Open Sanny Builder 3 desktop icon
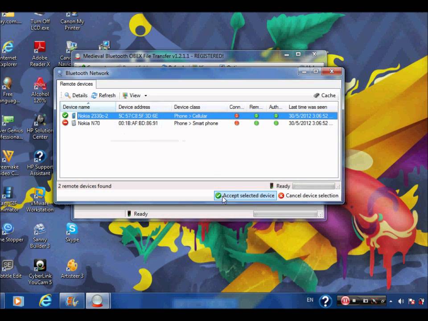 tap(40, 235)
